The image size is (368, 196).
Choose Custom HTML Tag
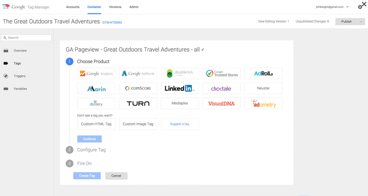pos(96,124)
